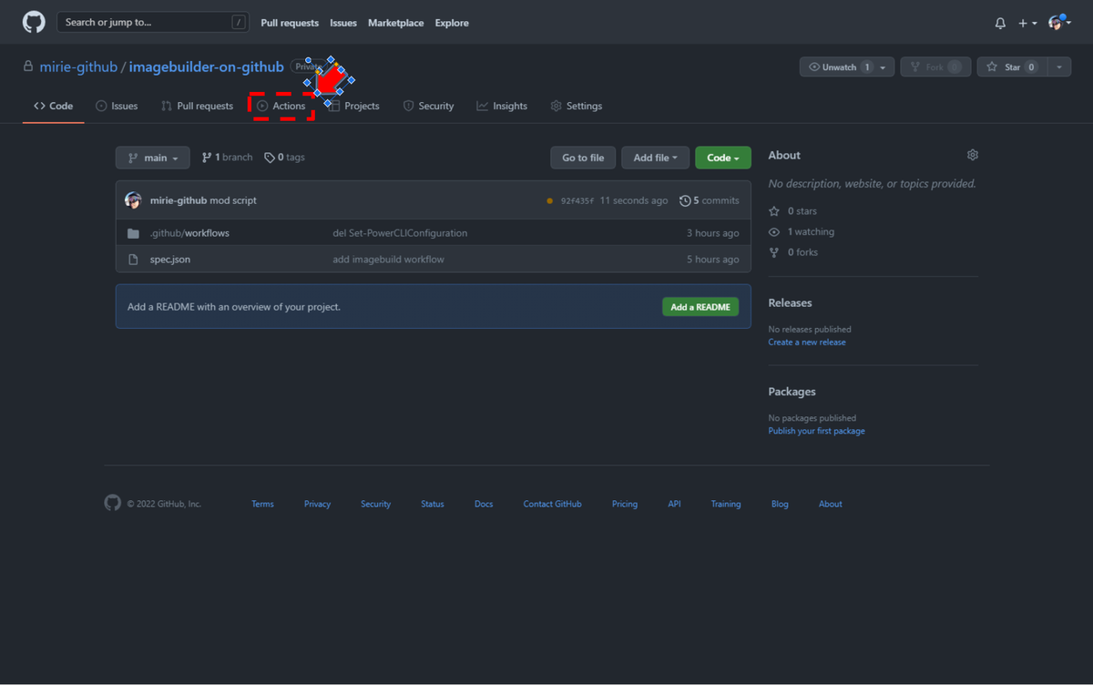Image resolution: width=1093 pixels, height=685 pixels.
Task: View the 0 tags link
Action: coord(284,158)
